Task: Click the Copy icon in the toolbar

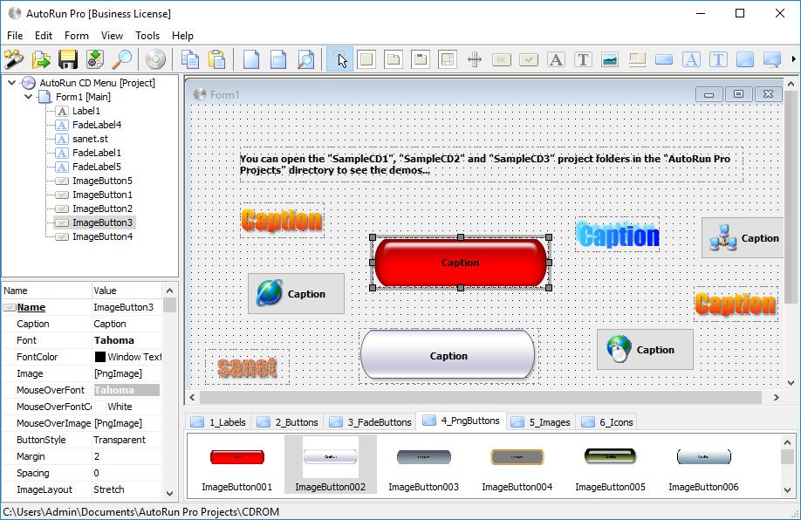Action: [x=190, y=59]
